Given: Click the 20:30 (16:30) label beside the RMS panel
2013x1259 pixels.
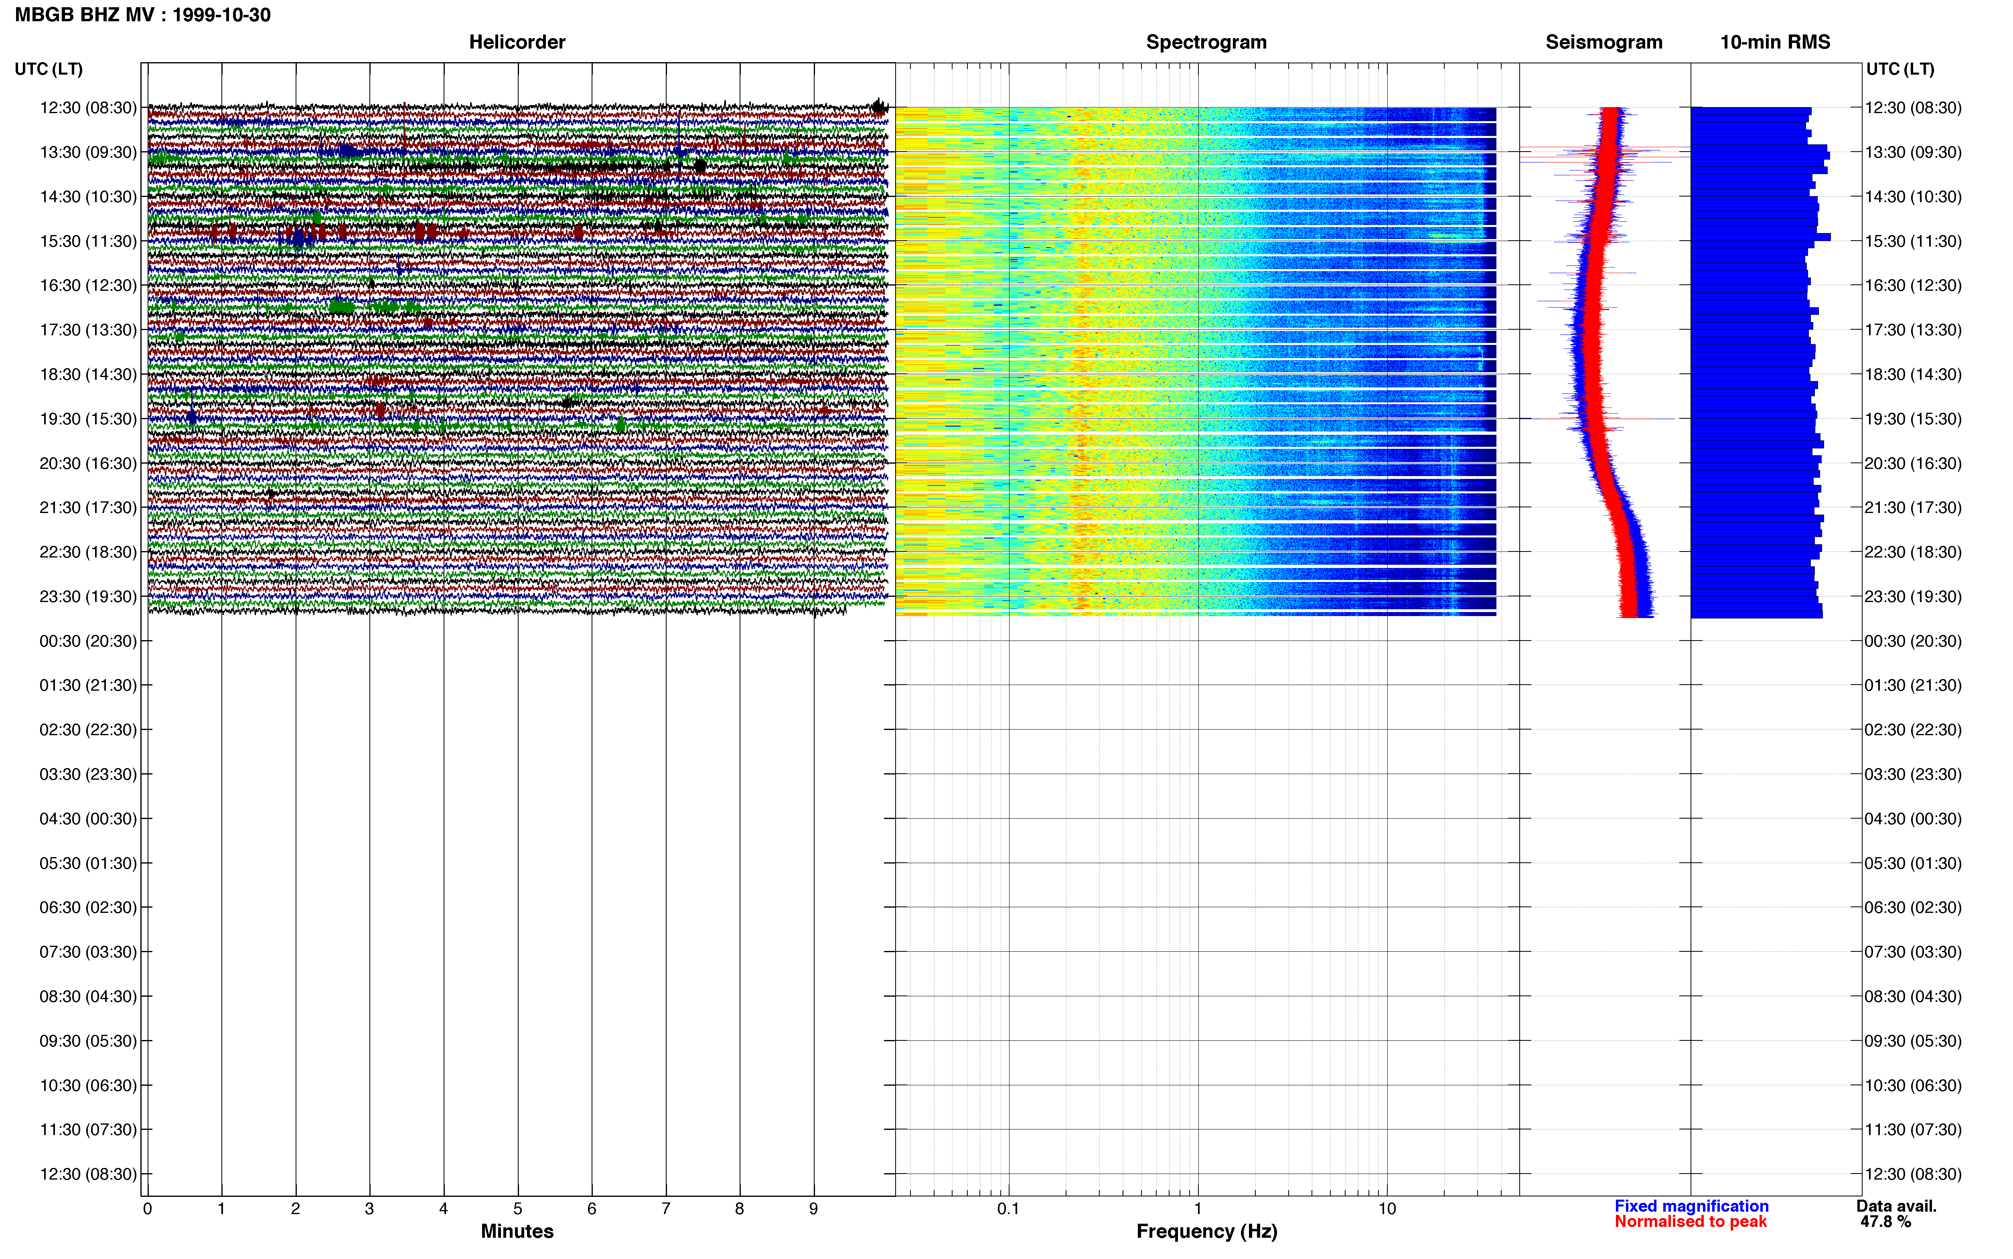Looking at the screenshot, I should coord(1913,463).
